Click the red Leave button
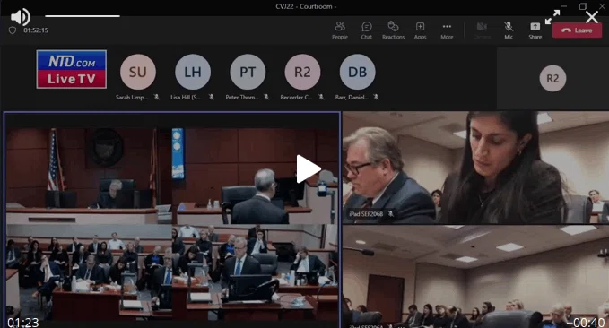 (577, 30)
